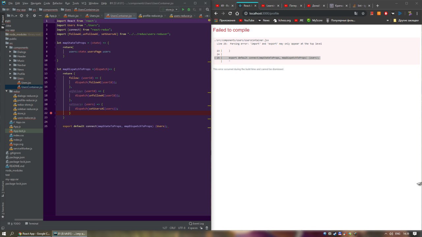Screen dimensions: 422x237
Task: Collapse the redux folder
Action: click(7, 92)
